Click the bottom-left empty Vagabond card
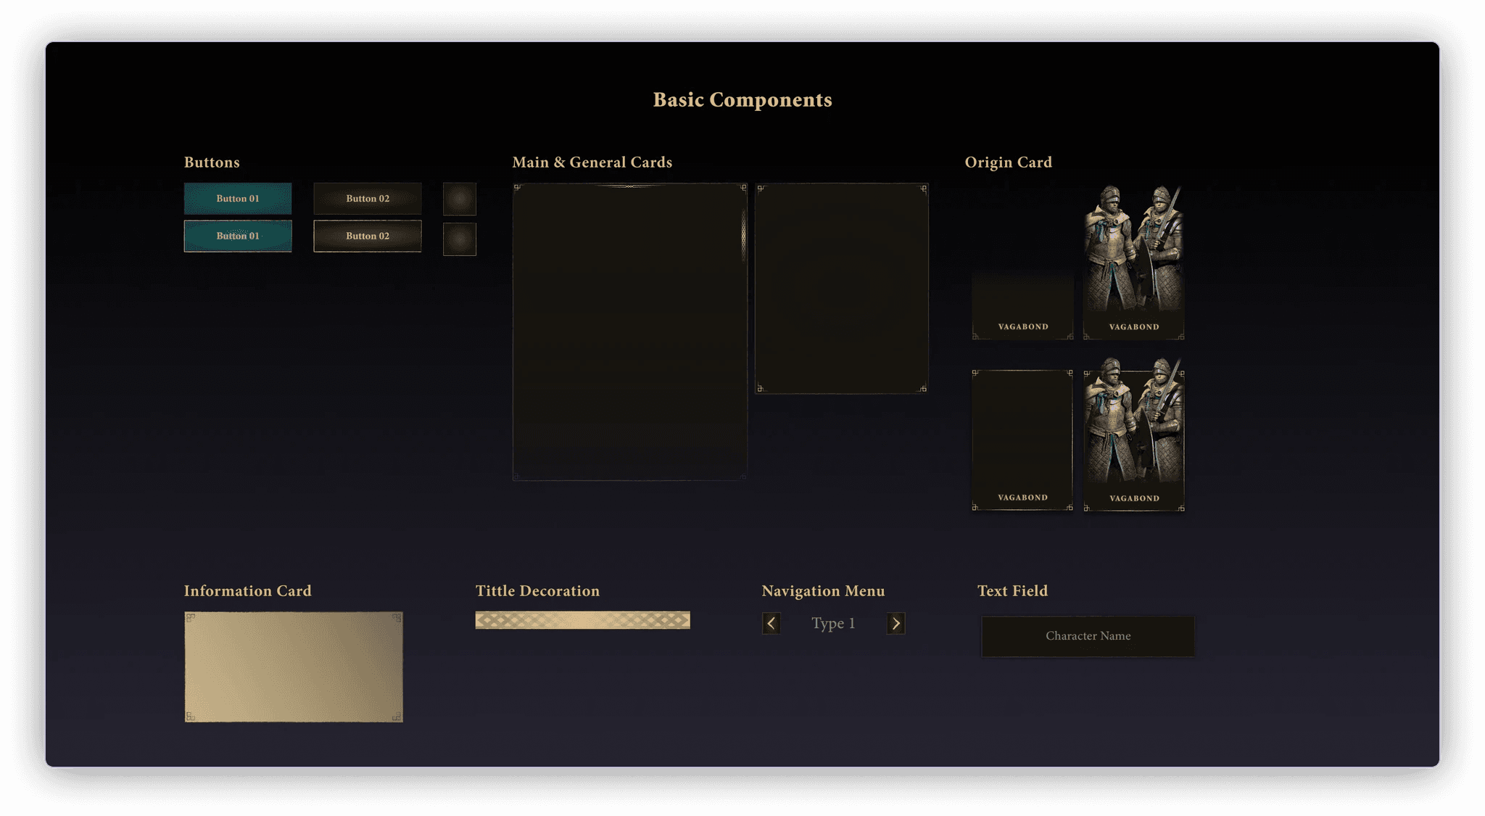This screenshot has width=1485, height=816. click(1022, 440)
